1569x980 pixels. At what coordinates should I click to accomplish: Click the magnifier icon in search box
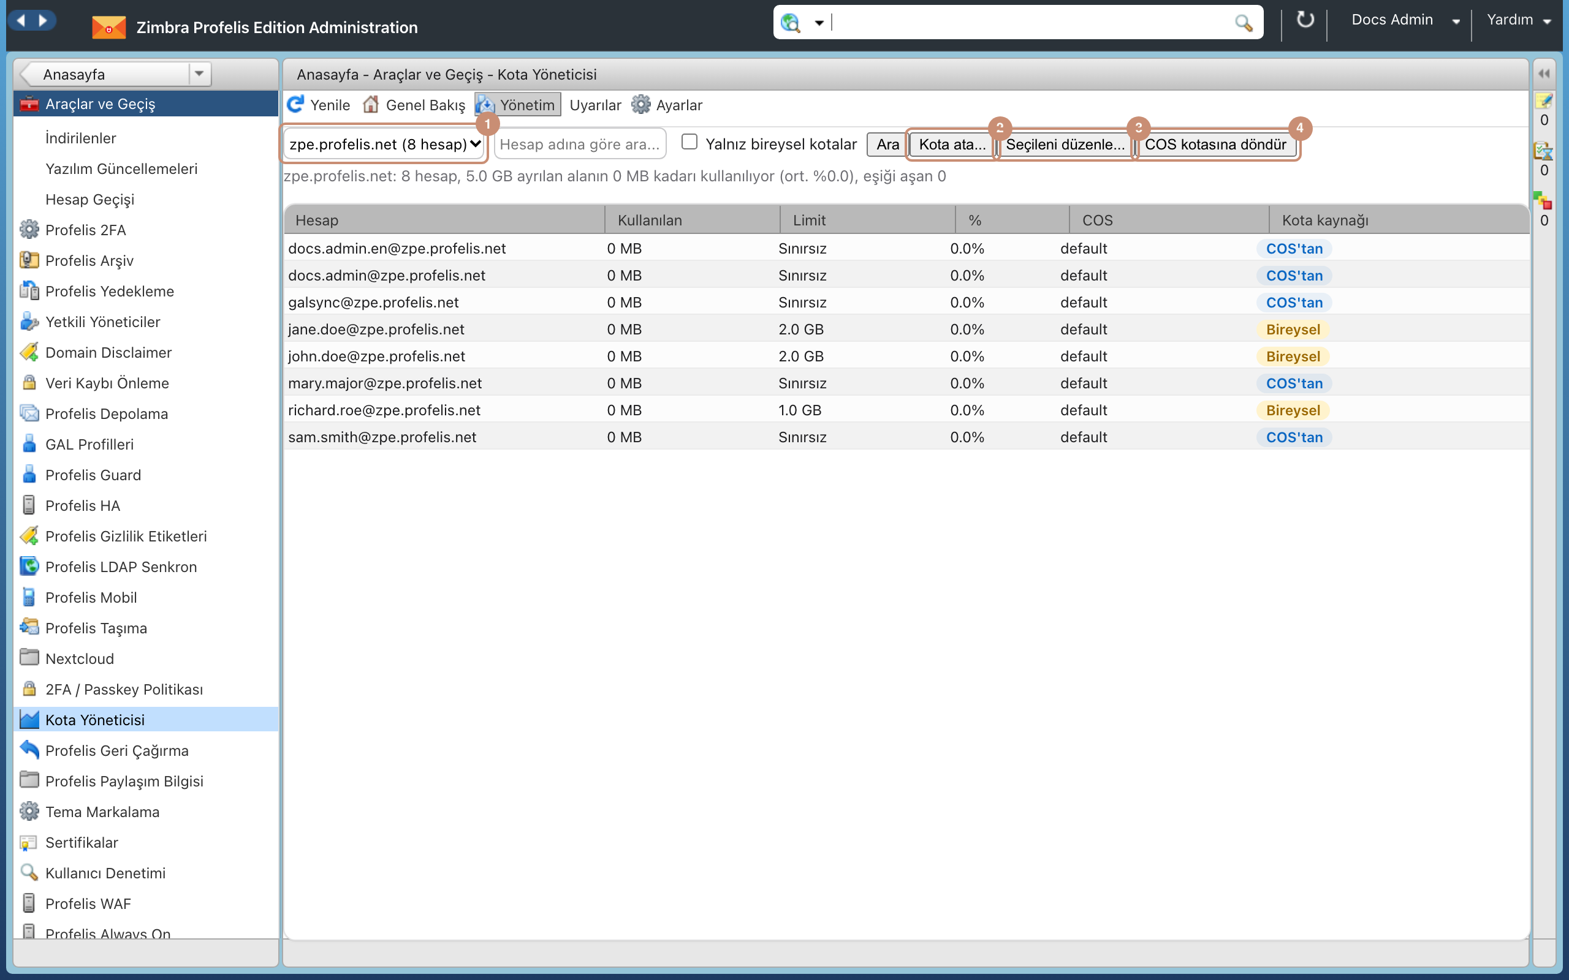1243,23
